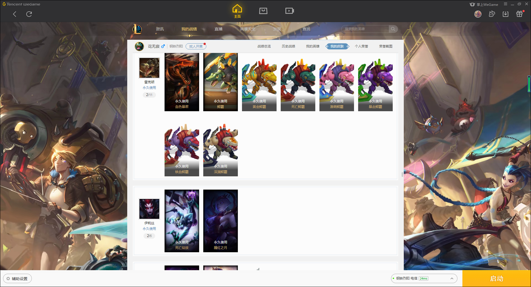Click the 启动 launch button
Viewport: 531px width, 287px height.
[x=496, y=279]
